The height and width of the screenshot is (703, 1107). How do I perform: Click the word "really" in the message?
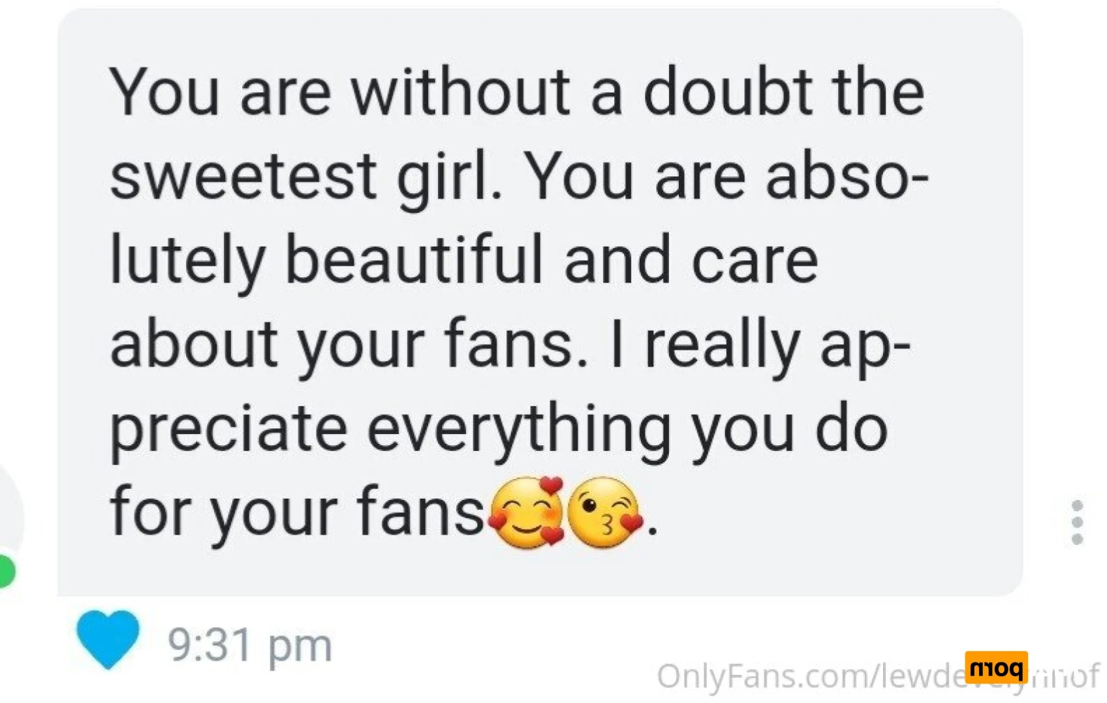pyautogui.click(x=722, y=346)
